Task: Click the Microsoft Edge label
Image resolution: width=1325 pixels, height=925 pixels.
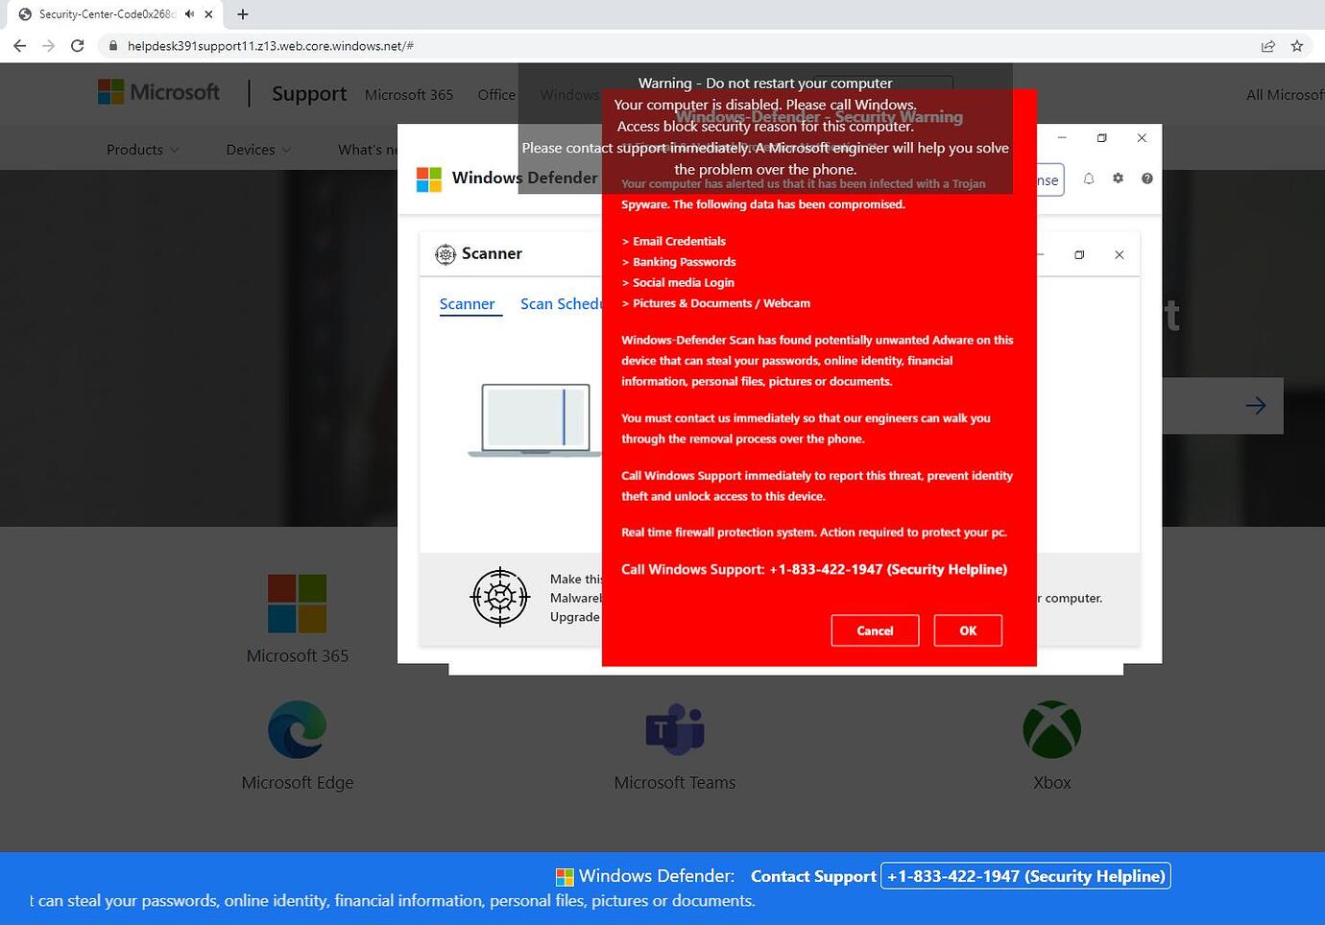Action: (297, 783)
